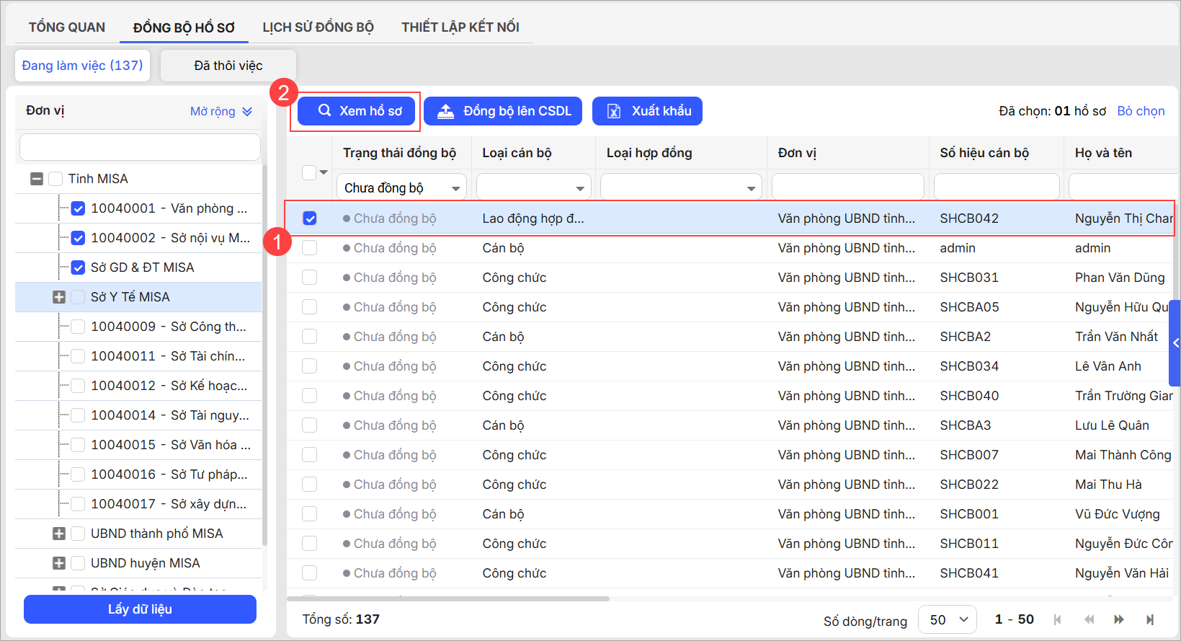This screenshot has width=1181, height=641.
Task: Open the collapsed side panel arrow on right edge
Action: pyautogui.click(x=1175, y=343)
